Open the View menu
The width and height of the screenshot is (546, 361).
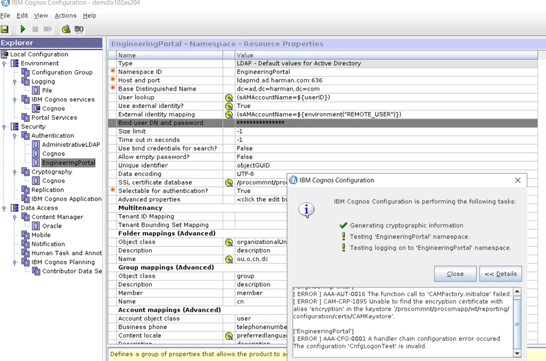(x=41, y=16)
